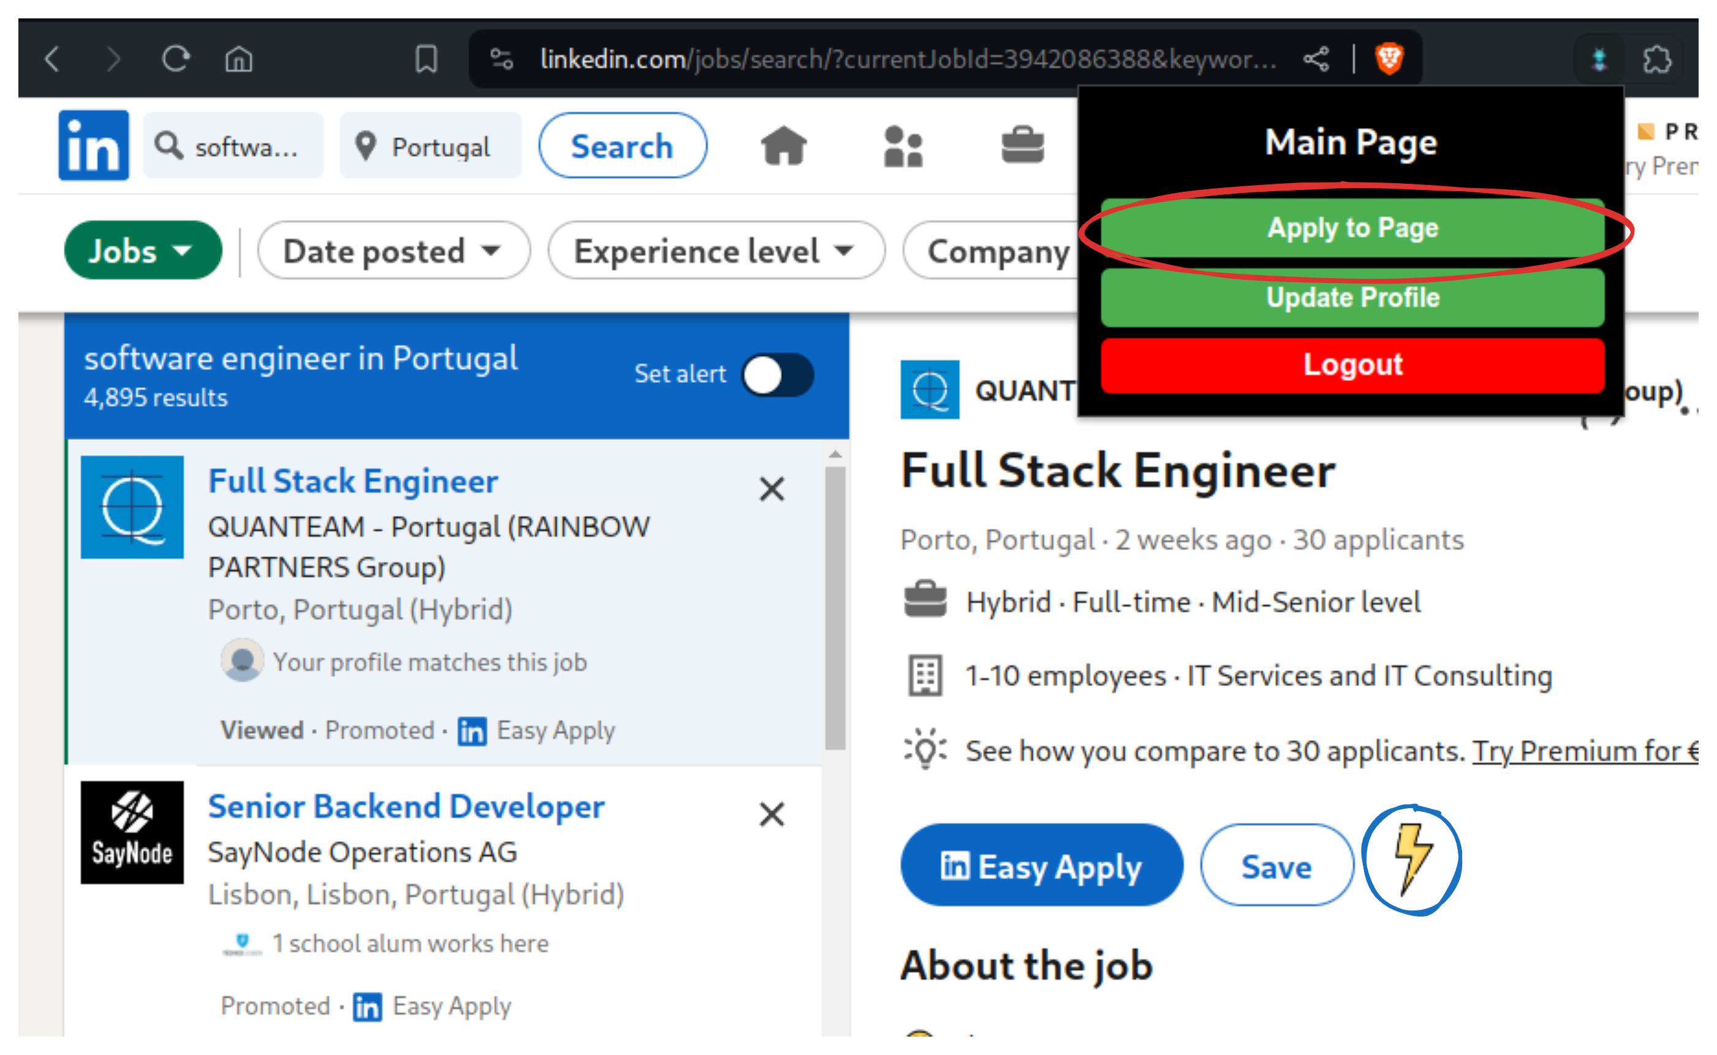Open the LinkedIn home icon
The image size is (1717, 1055).
pos(784,146)
